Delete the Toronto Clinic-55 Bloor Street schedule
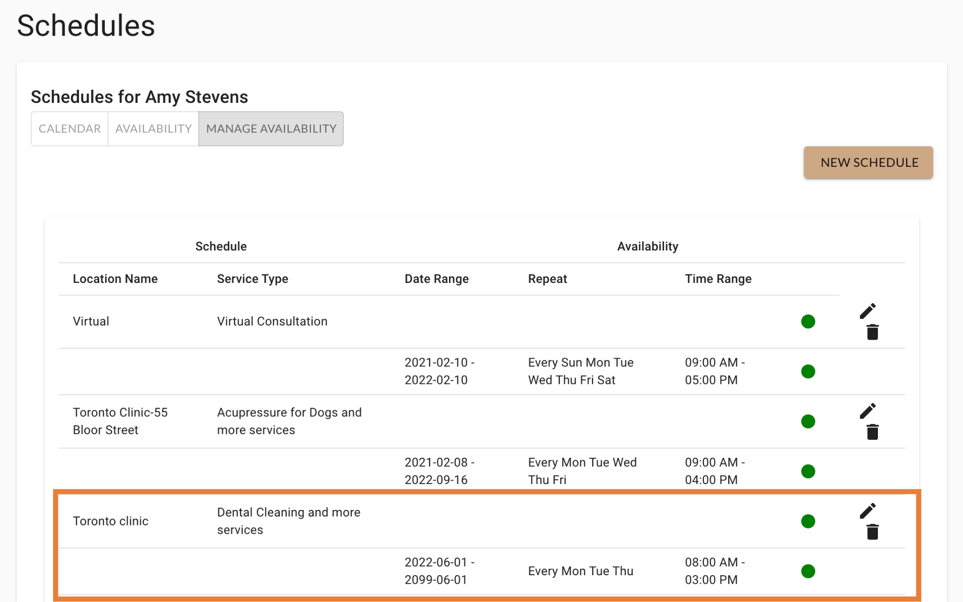This screenshot has width=963, height=602. pyautogui.click(x=872, y=432)
